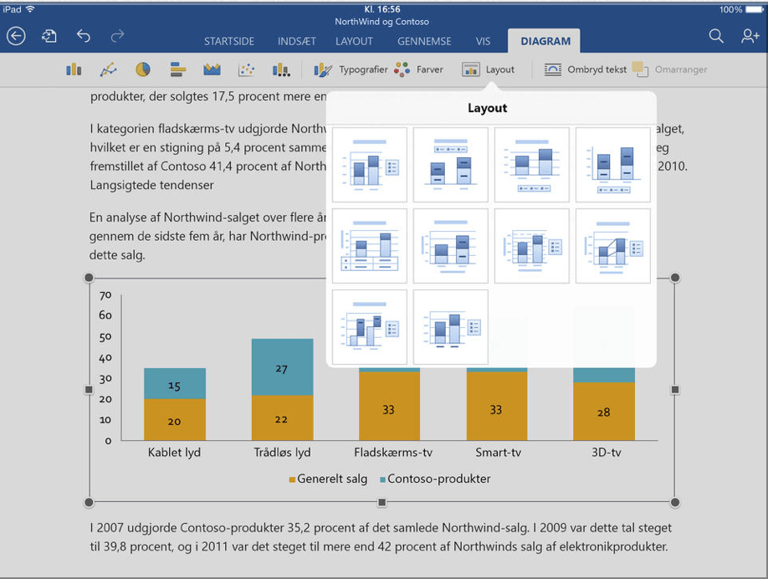Choose the horizontal bar chart type icon

tap(178, 69)
